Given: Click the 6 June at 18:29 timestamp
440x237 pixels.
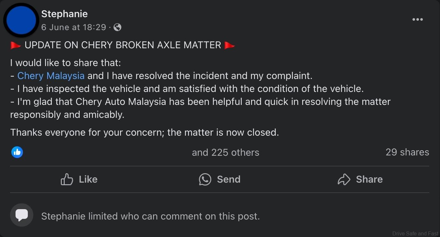Looking at the screenshot, I should click(x=73, y=27).
